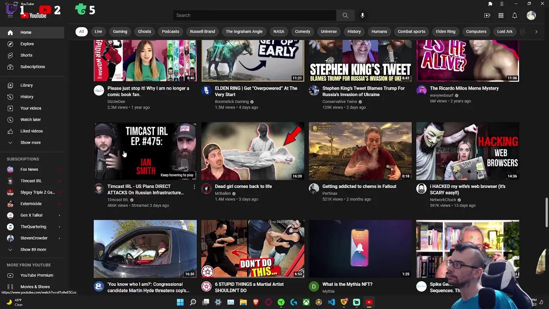Open 'Getting addicted to chems in Fallout' title
549x309 pixels.
(x=359, y=187)
